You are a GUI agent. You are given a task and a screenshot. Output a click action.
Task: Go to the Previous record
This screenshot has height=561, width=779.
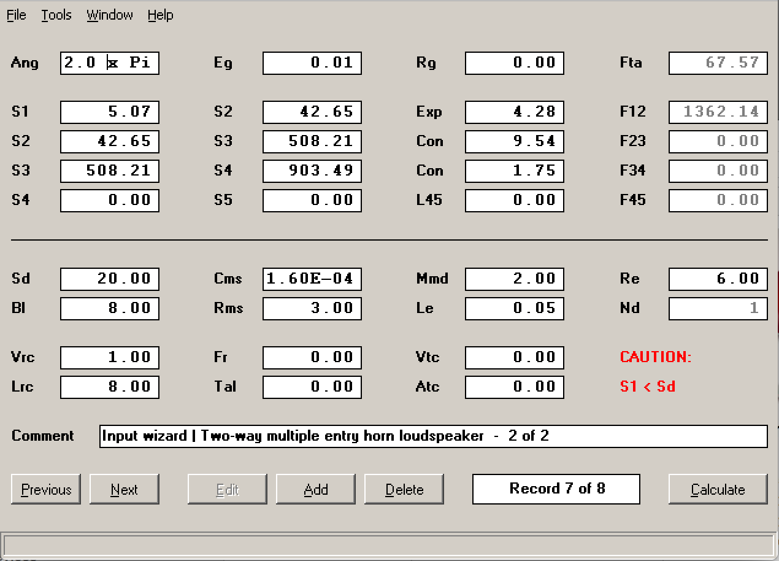click(x=46, y=489)
